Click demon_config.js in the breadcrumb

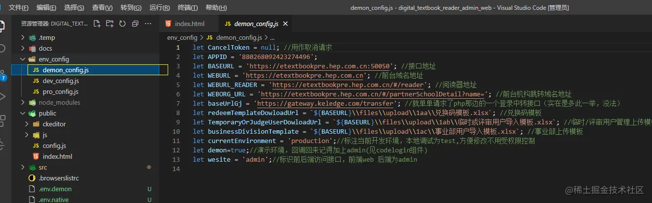pos(239,37)
